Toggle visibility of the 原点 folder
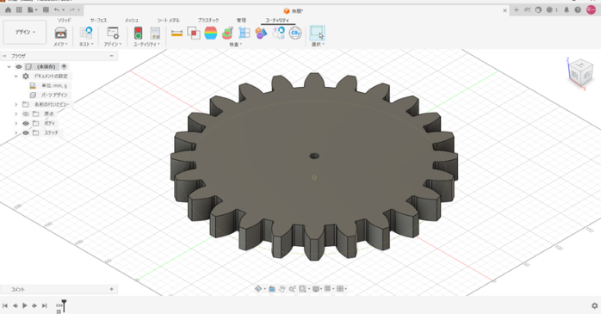The image size is (601, 314). 26,114
